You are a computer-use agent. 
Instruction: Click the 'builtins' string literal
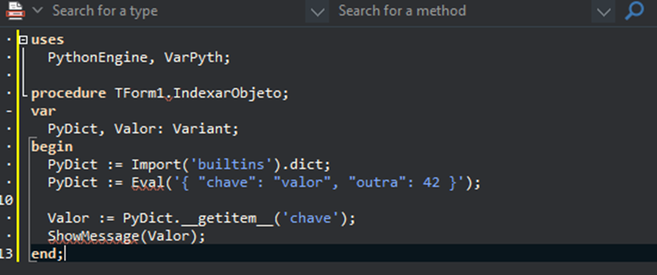233,164
